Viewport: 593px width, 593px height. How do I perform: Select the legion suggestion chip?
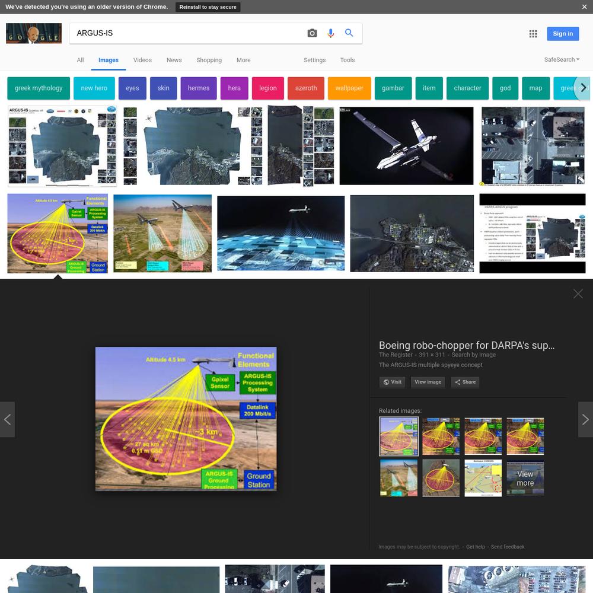click(268, 88)
